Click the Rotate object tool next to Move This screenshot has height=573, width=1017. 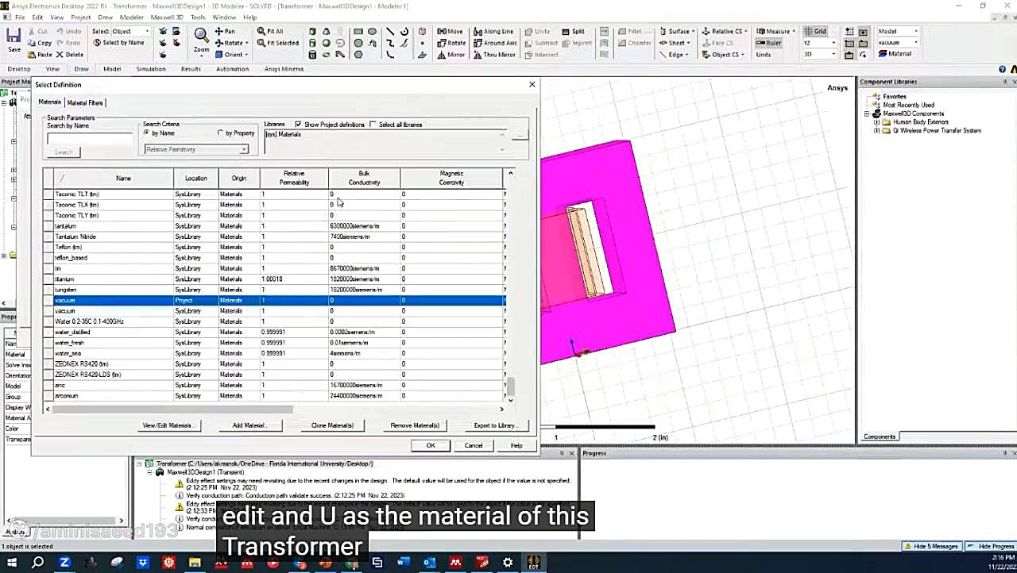451,43
